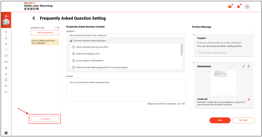Click the Save button
The height and width of the screenshot is (137, 262).
point(220,120)
